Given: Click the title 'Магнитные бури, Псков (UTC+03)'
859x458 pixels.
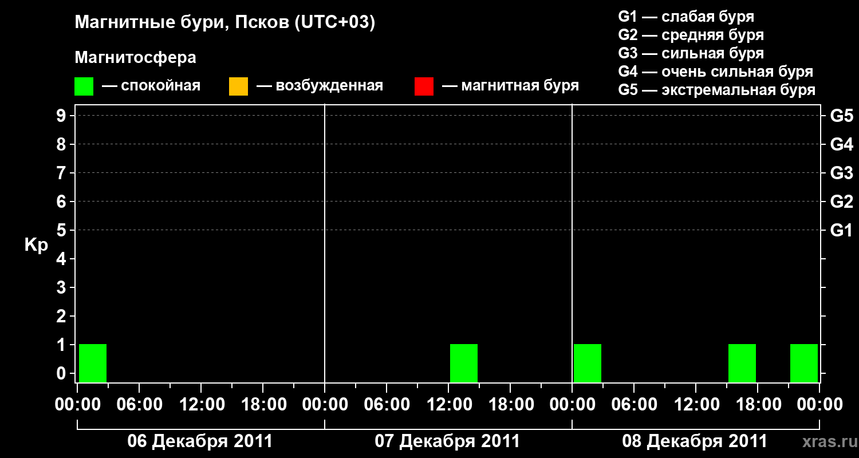Looking at the screenshot, I should pos(225,23).
